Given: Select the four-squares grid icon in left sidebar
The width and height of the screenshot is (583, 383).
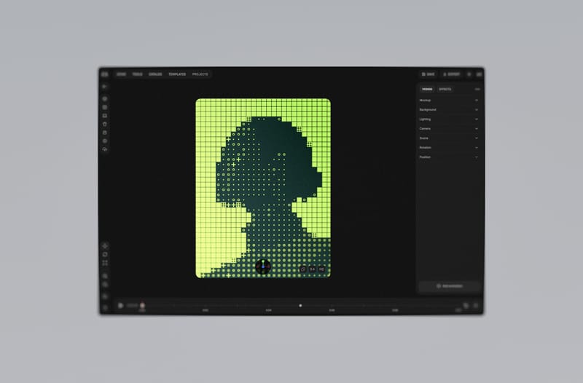Looking at the screenshot, I should [x=105, y=263].
